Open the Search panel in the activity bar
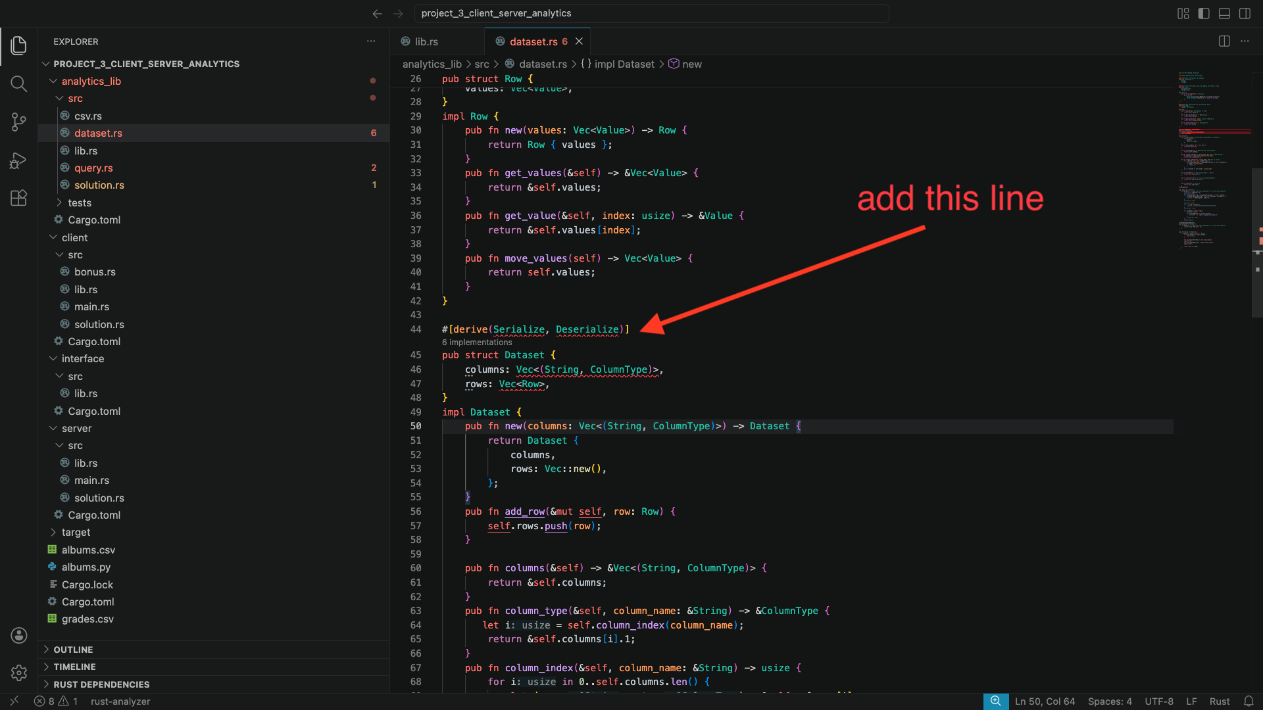Viewport: 1263px width, 710px height. (x=19, y=83)
